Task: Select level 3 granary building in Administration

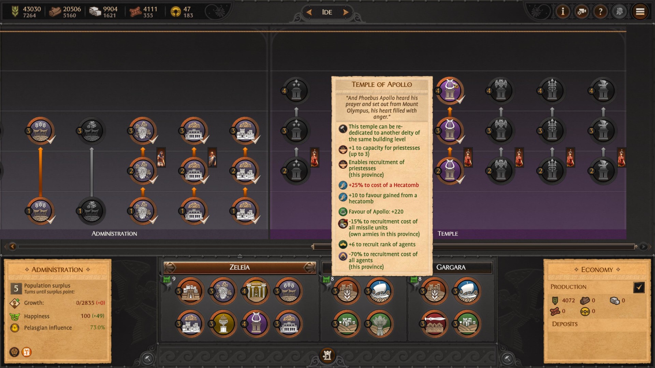Action: click(41, 131)
